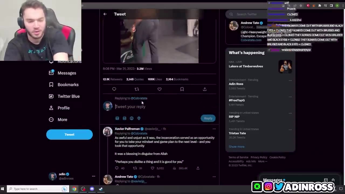
Task: View the 2,148 Quotes list
Action: pos(135,79)
